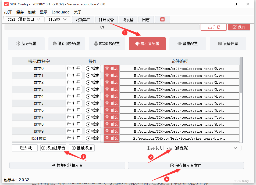Switch to the 设备信息 tab

(228, 43)
